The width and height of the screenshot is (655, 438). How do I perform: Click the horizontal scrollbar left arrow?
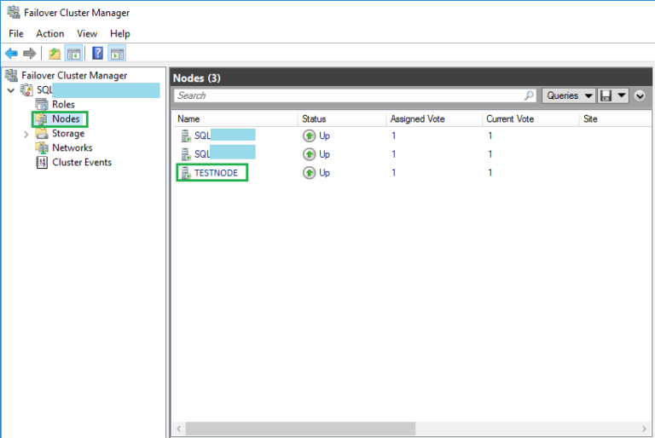[x=179, y=429]
